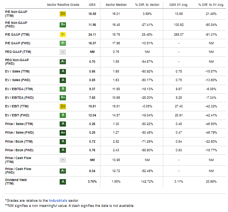The height and width of the screenshot is (212, 228).
Task: Click the 27.40 EV / EBIT five-year average
Action: tap(179, 106)
